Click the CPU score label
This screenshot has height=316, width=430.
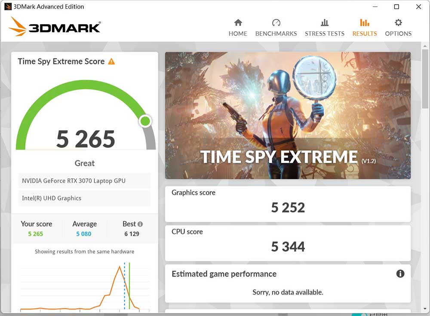click(187, 232)
